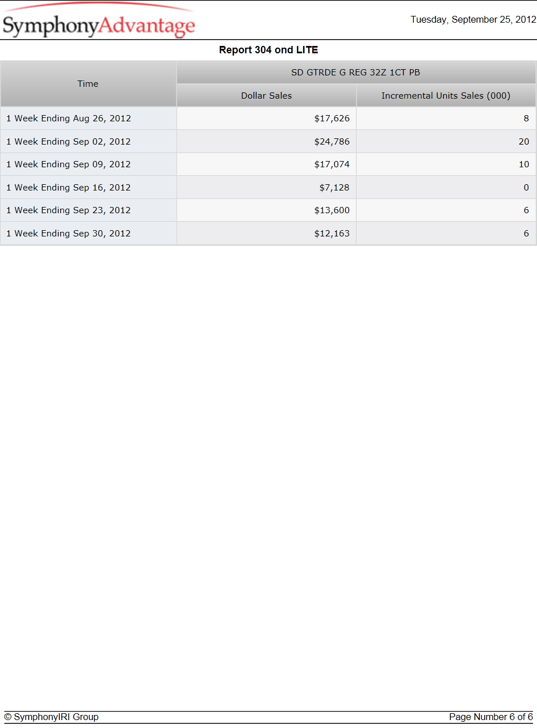Click the Dollar Sales column header

click(266, 96)
